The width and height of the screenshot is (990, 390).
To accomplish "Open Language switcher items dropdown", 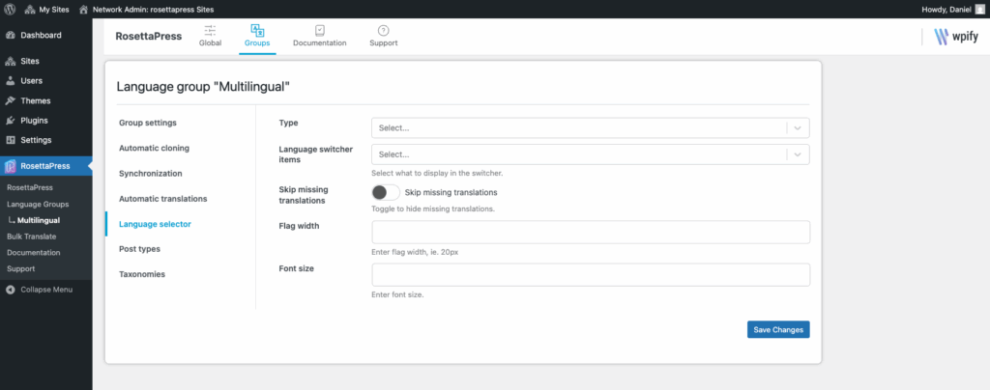I will point(591,154).
